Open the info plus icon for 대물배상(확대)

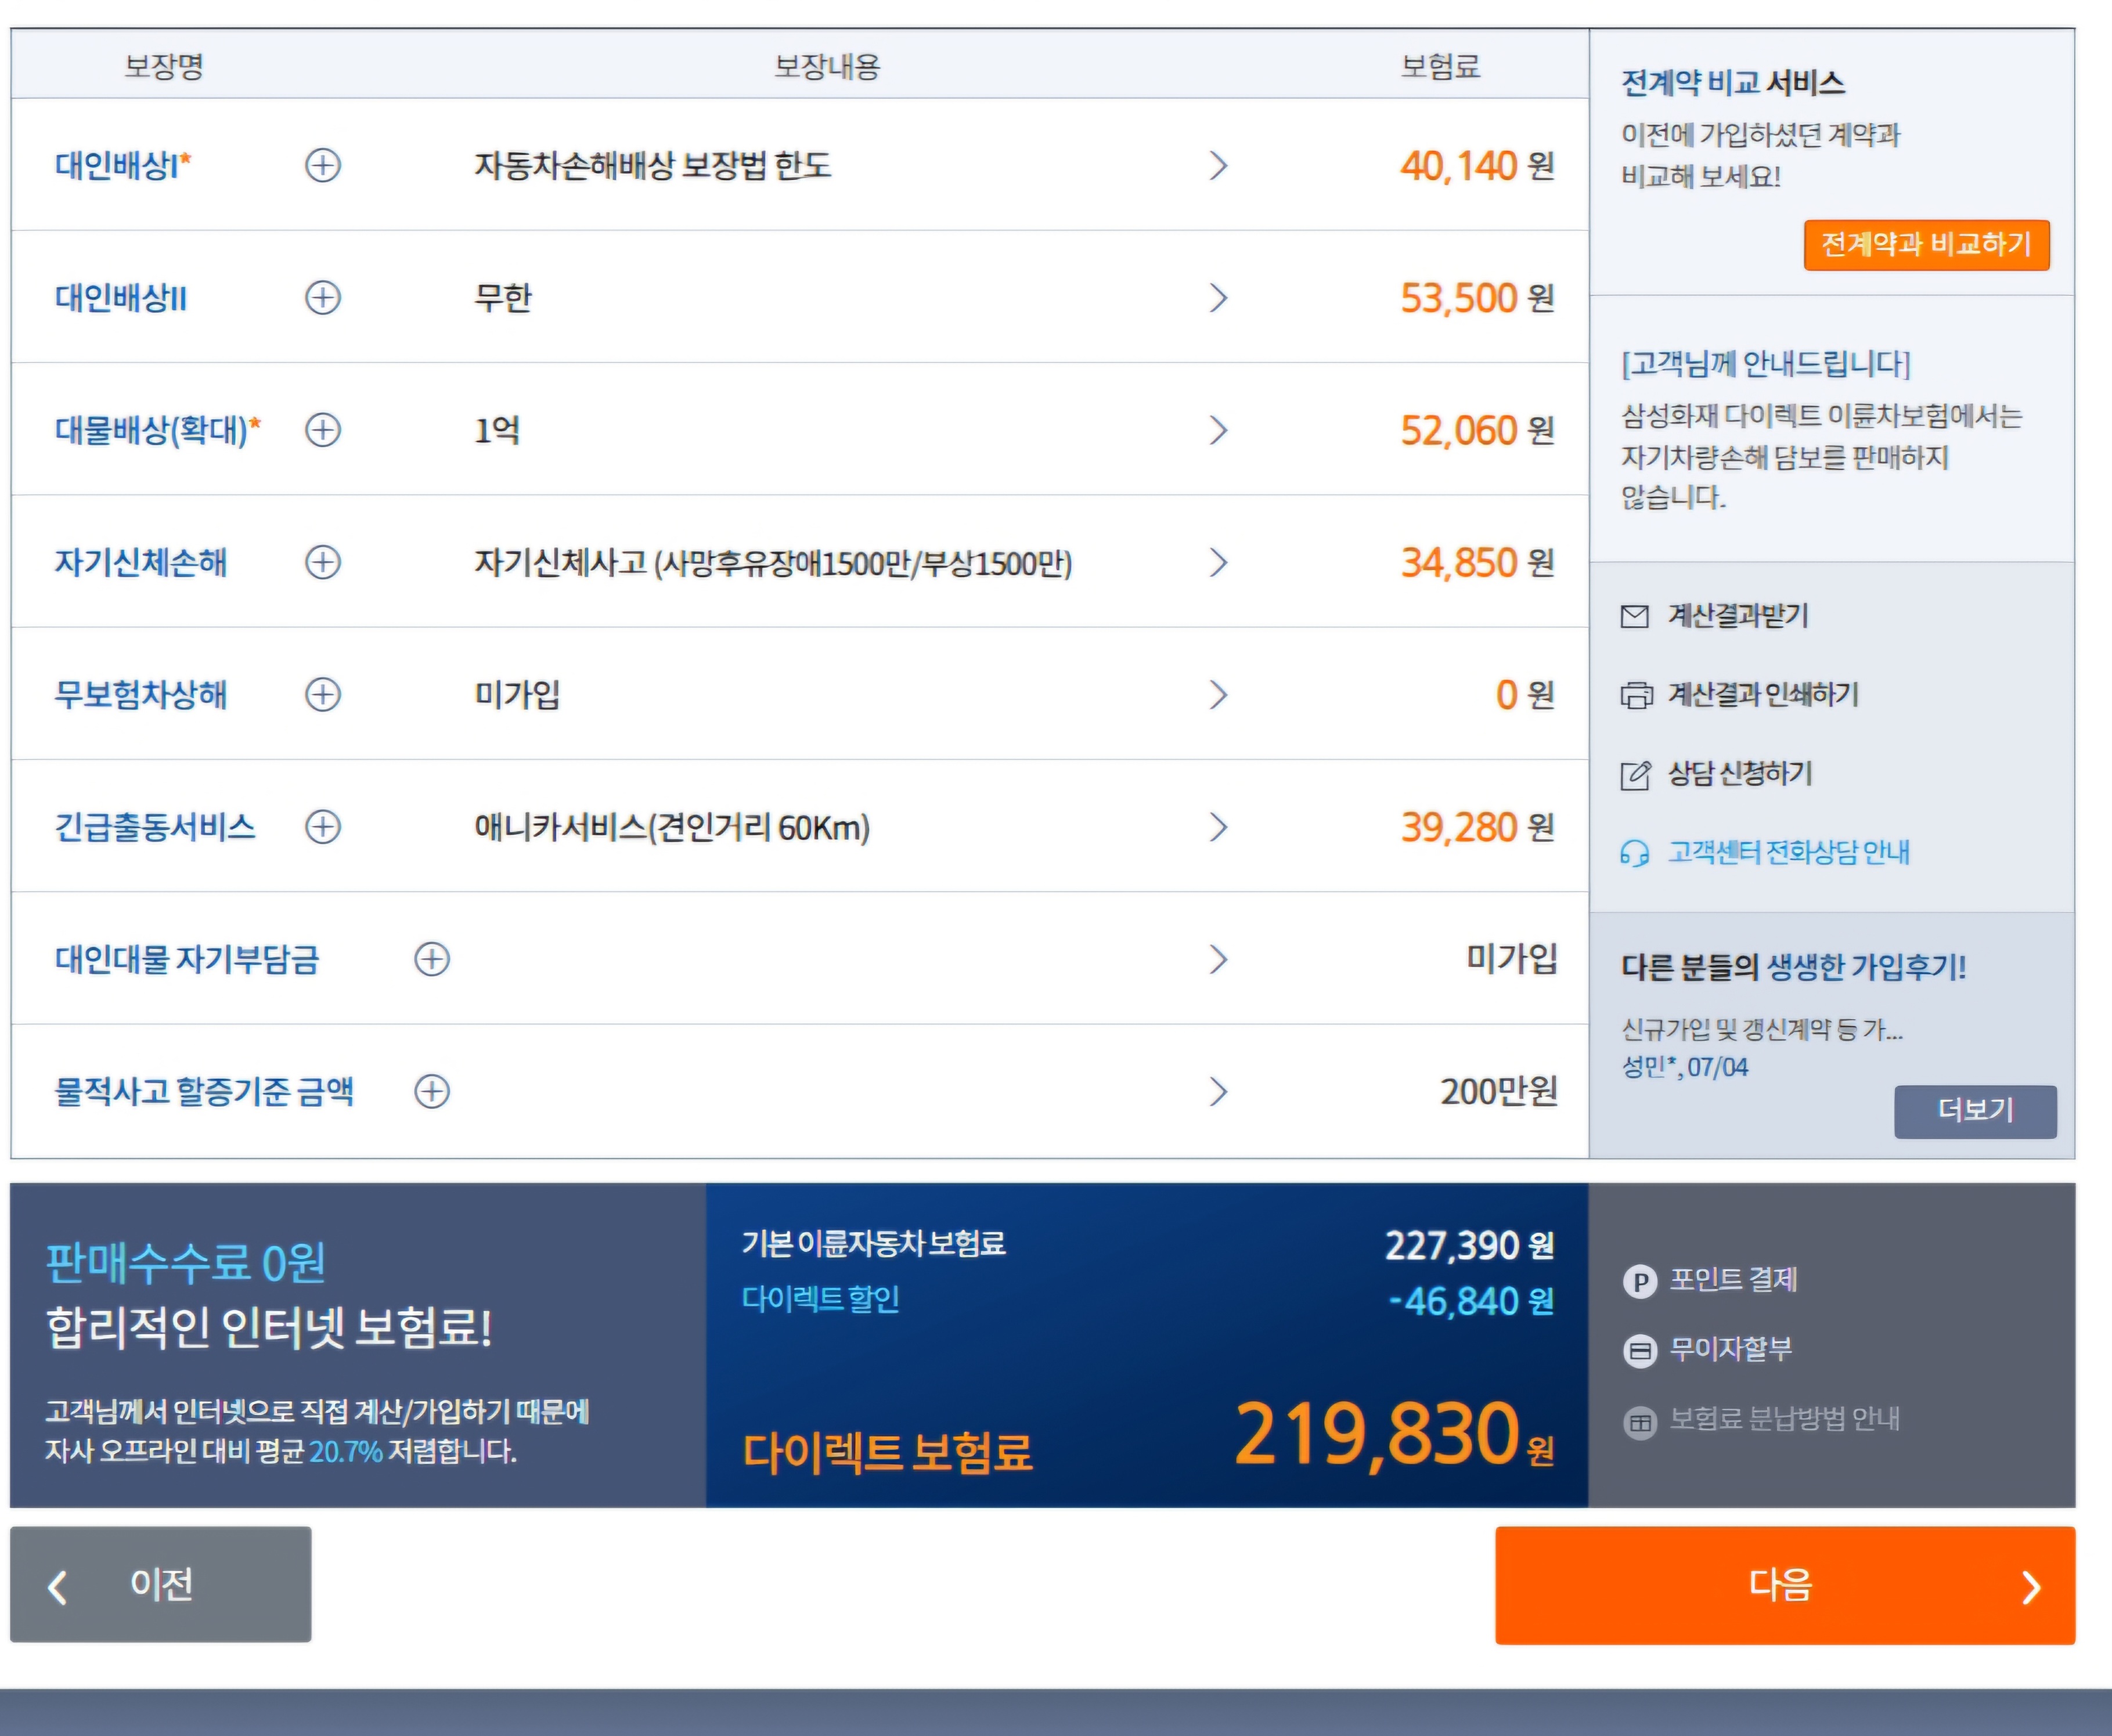coord(322,430)
